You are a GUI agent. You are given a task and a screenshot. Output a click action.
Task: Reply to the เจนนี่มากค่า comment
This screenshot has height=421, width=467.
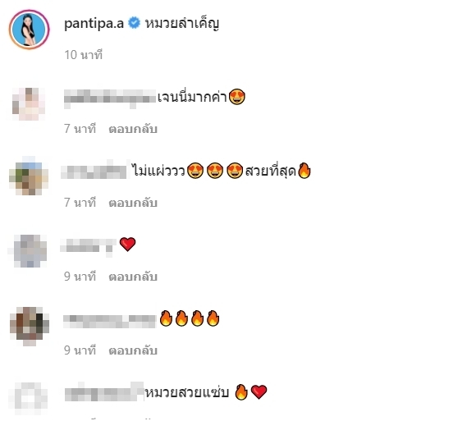(x=133, y=129)
